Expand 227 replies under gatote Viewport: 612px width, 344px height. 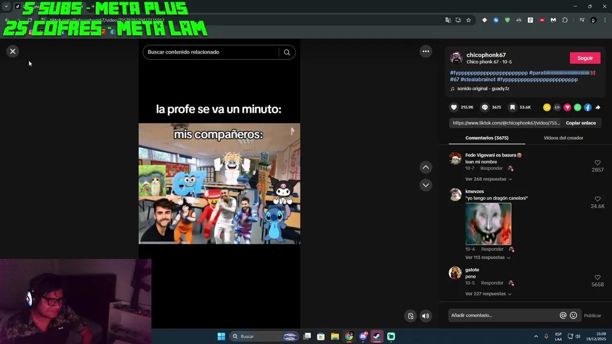[488, 294]
